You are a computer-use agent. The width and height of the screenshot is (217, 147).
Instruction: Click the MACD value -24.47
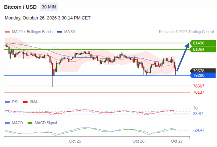199,130
